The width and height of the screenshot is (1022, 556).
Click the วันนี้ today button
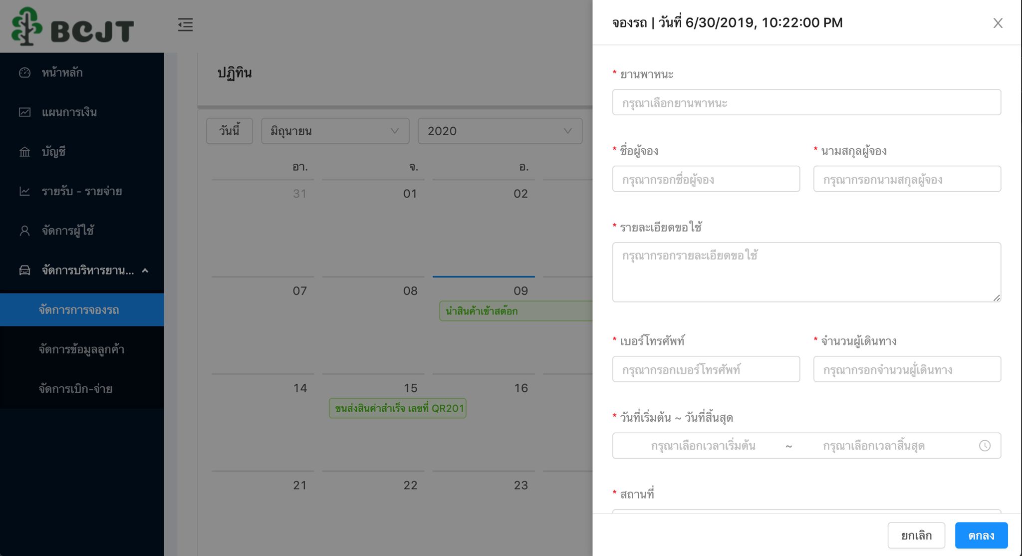230,131
